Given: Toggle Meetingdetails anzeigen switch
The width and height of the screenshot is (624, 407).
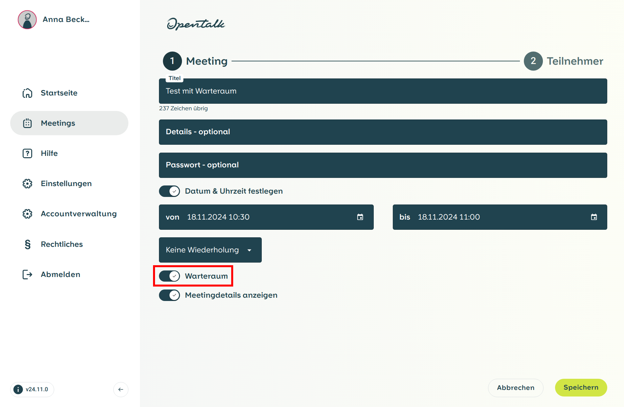Looking at the screenshot, I should click(x=169, y=295).
